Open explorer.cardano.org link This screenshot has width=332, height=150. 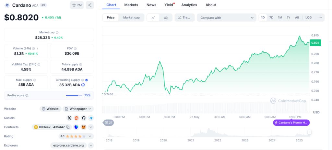[x=68, y=145]
